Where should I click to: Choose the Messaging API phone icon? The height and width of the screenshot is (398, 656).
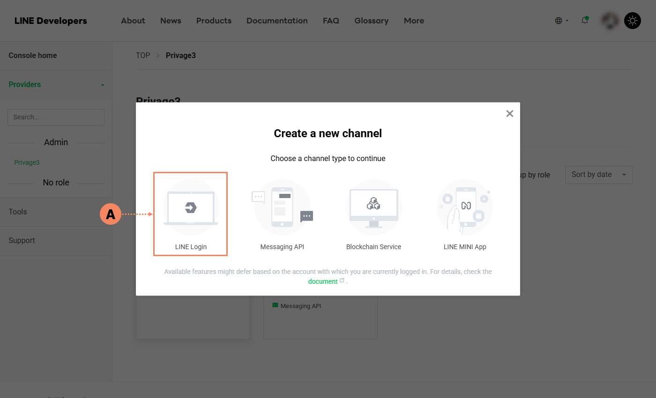click(282, 207)
